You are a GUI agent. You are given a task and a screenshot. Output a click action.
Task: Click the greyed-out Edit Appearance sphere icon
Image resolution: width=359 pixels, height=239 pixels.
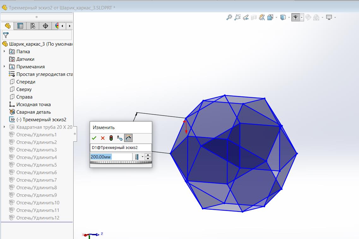(x=308, y=17)
